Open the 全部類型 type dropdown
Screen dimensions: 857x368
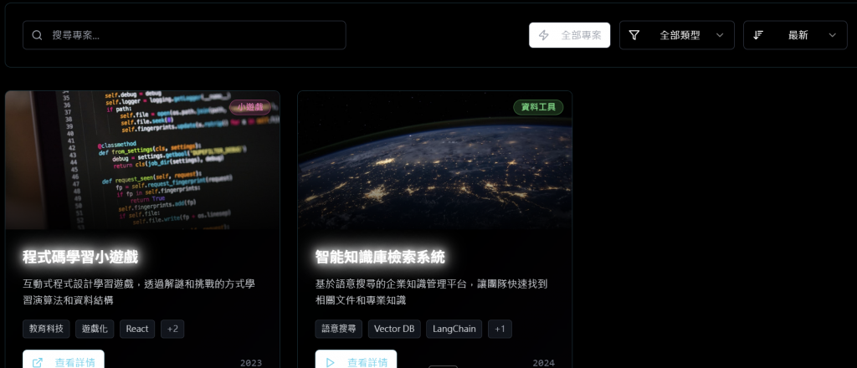click(x=676, y=35)
